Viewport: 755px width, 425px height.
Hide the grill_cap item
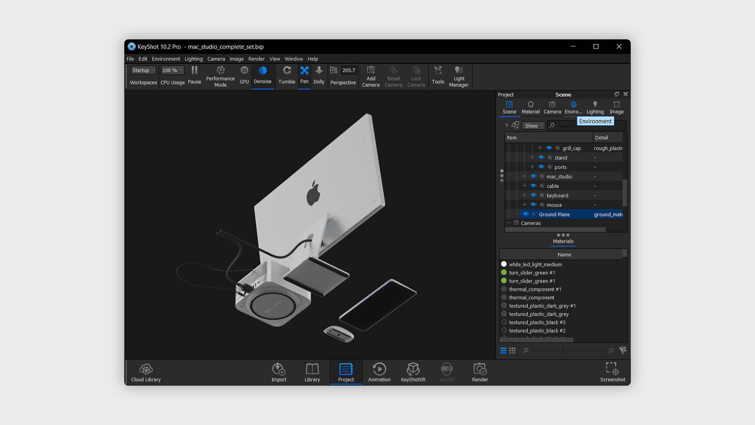tap(549, 148)
